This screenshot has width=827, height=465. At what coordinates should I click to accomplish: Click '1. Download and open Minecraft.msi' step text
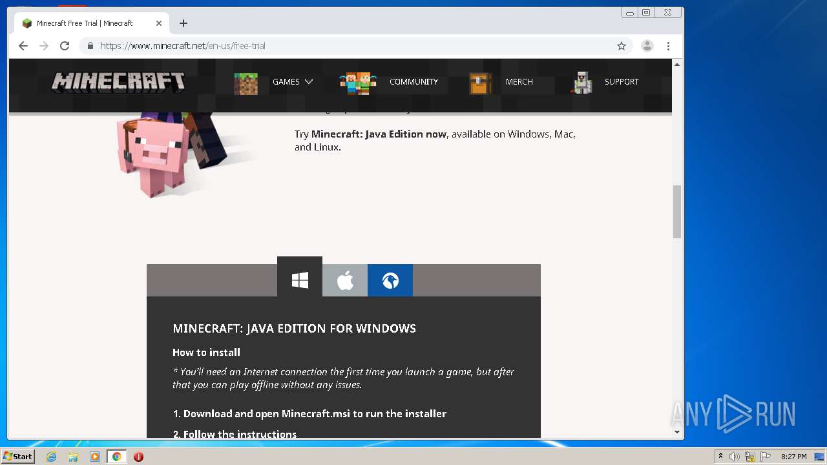coord(309,413)
